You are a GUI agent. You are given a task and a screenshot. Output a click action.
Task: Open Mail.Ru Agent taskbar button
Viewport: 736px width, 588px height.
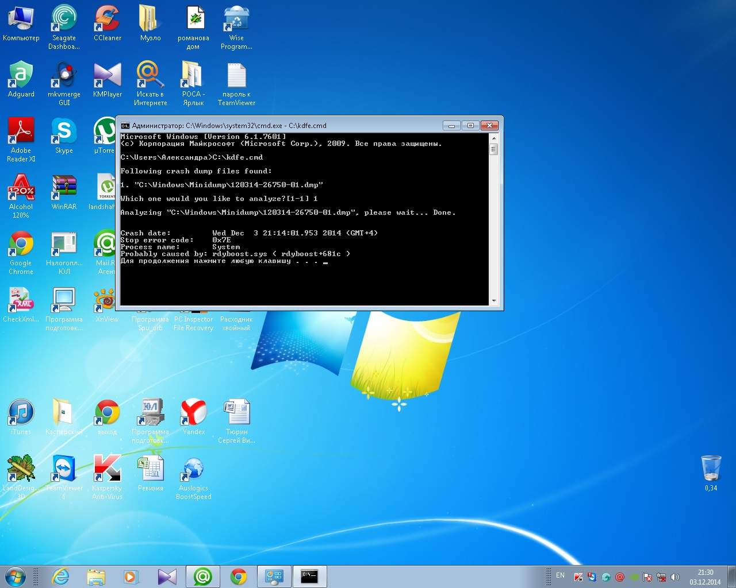pyautogui.click(x=202, y=577)
